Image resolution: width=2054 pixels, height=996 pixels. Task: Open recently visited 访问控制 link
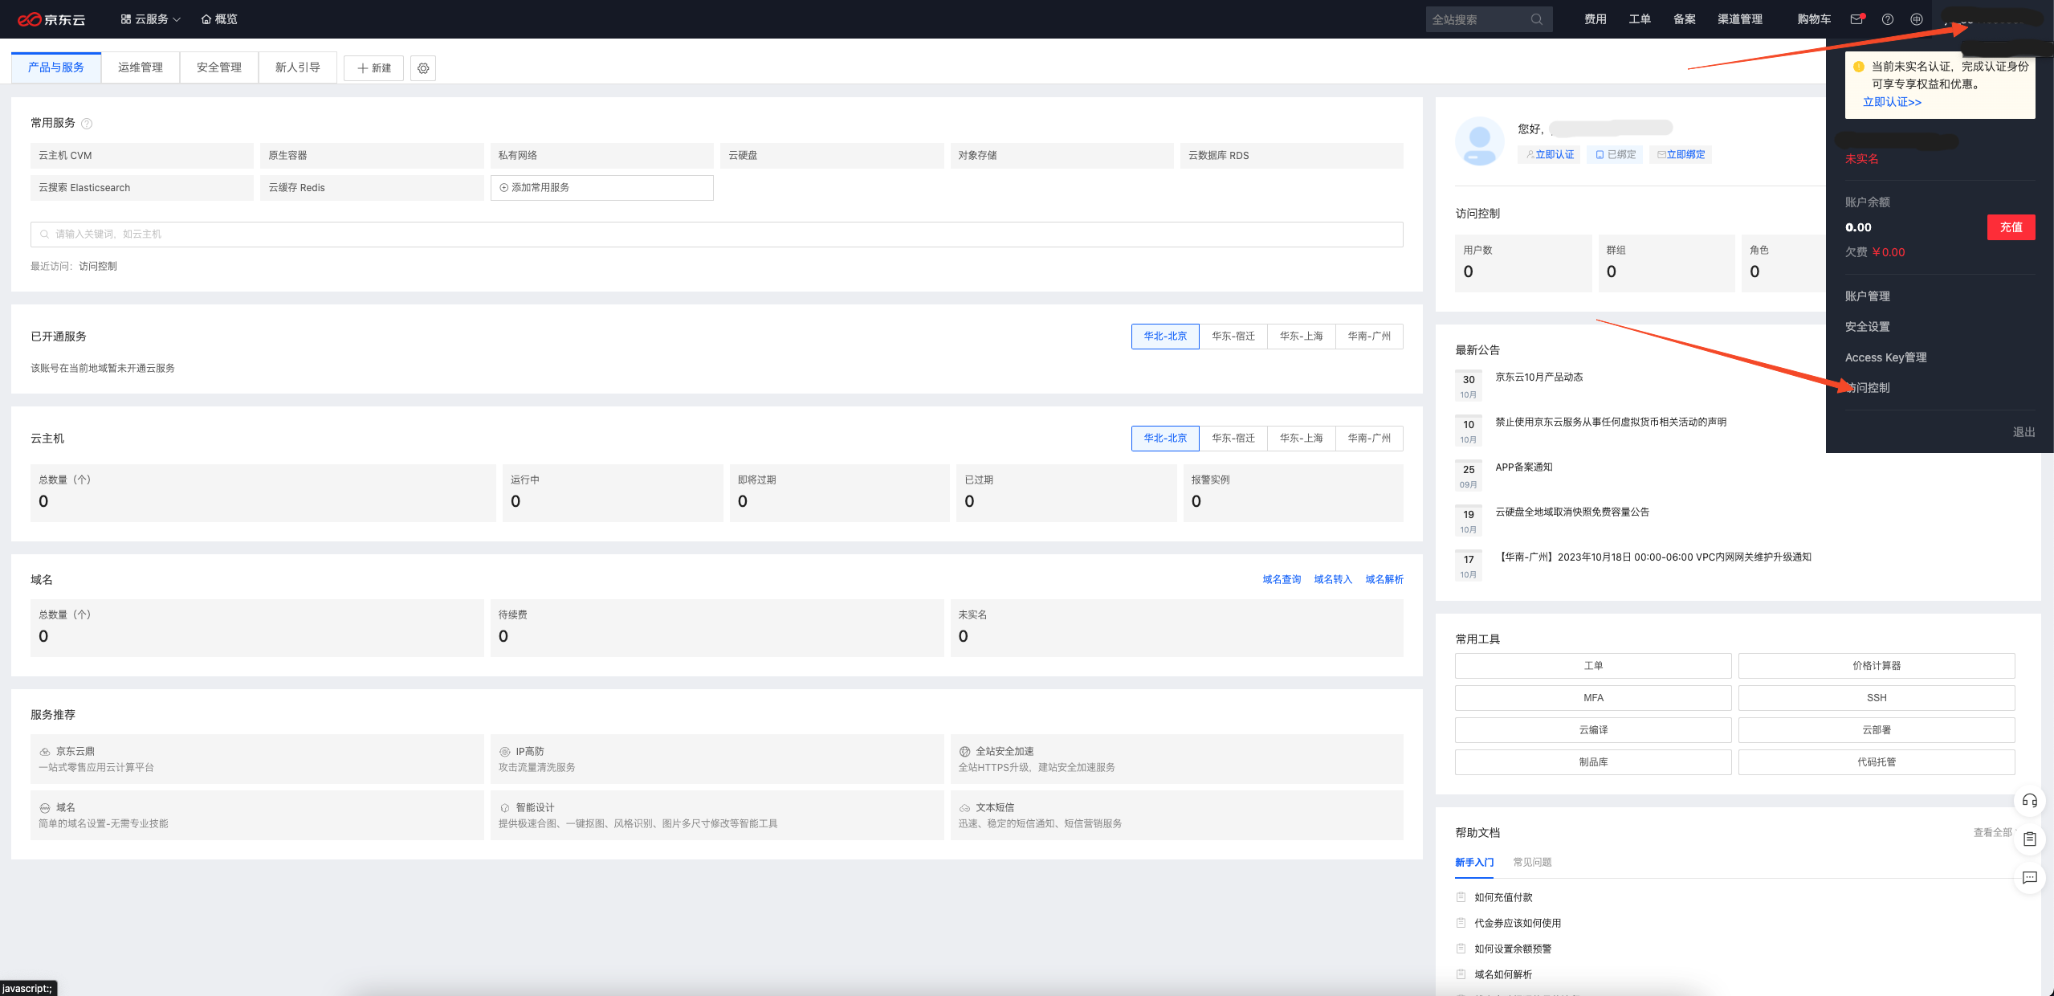click(98, 267)
